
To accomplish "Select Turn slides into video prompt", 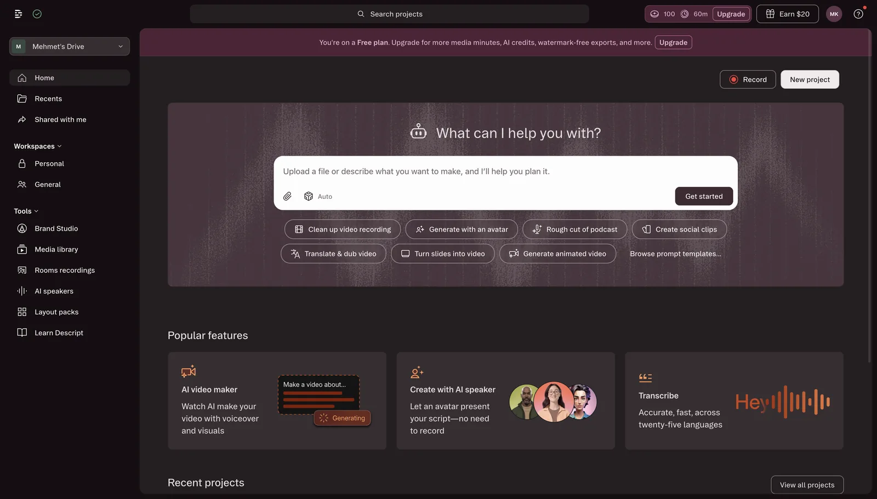I will tap(443, 254).
